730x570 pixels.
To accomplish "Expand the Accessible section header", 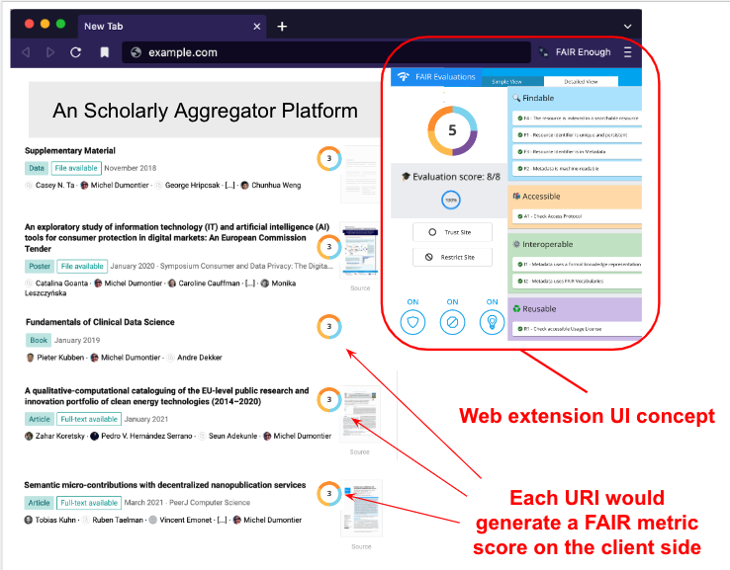I will click(x=575, y=197).
